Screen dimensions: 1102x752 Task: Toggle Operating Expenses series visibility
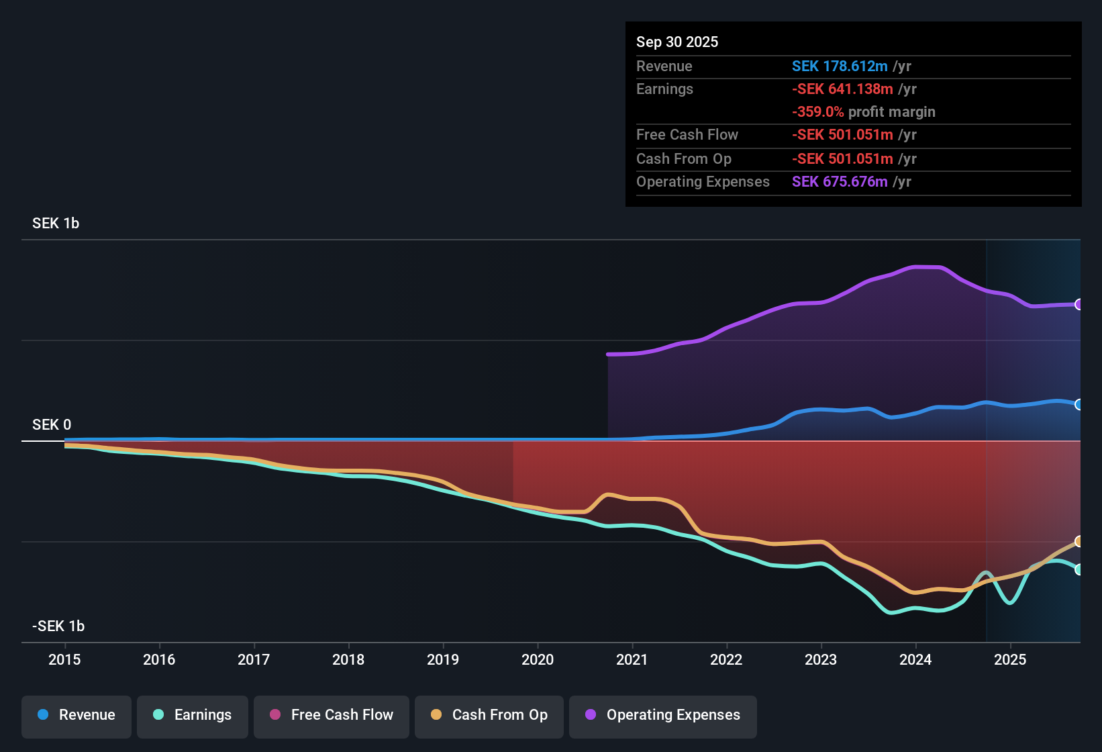pos(663,715)
